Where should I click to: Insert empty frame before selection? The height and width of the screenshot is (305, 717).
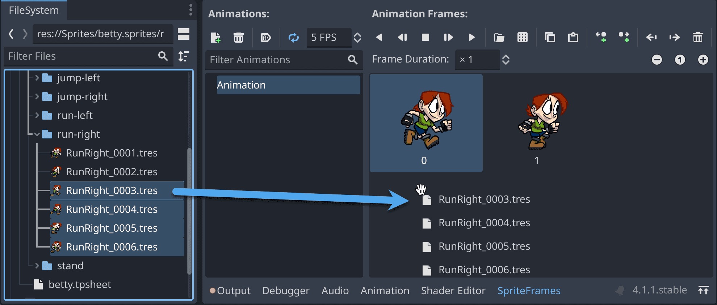click(x=601, y=37)
